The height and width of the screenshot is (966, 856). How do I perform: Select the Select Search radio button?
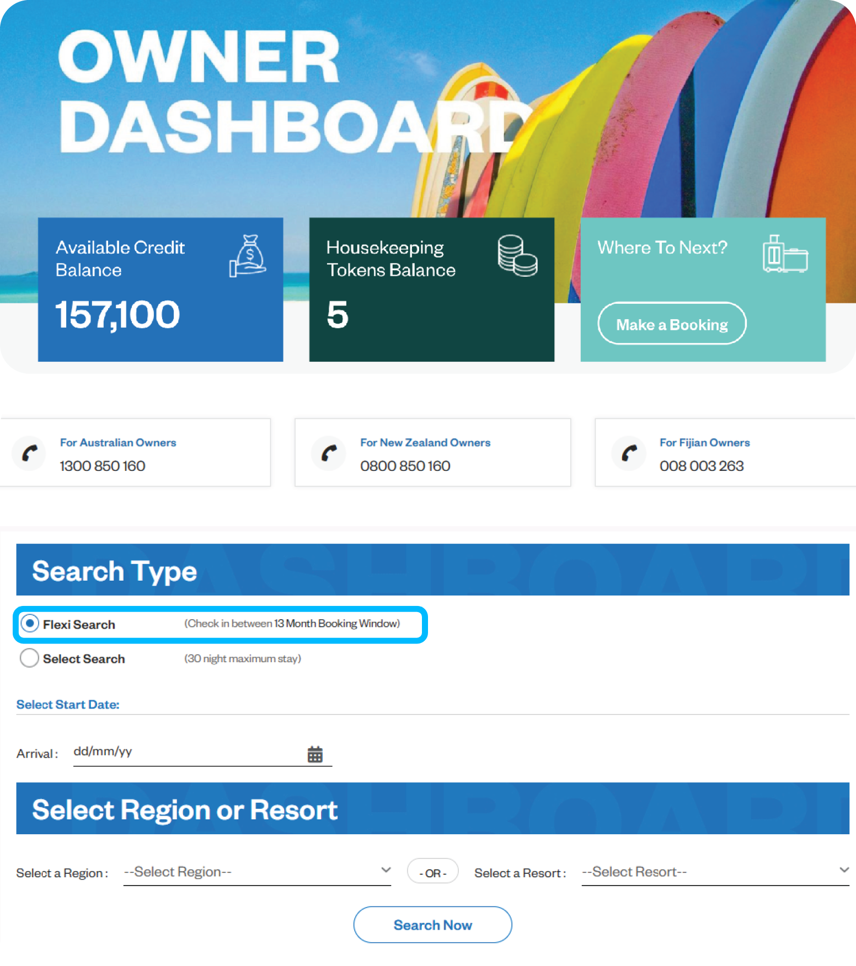click(x=29, y=658)
